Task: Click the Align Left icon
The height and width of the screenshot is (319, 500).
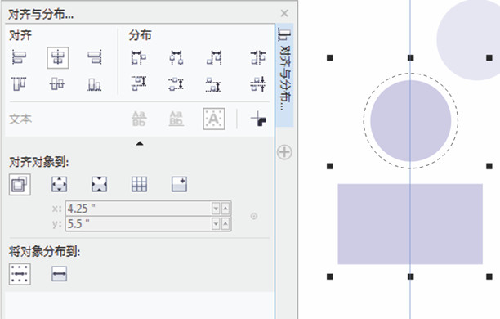Action: coord(19,57)
